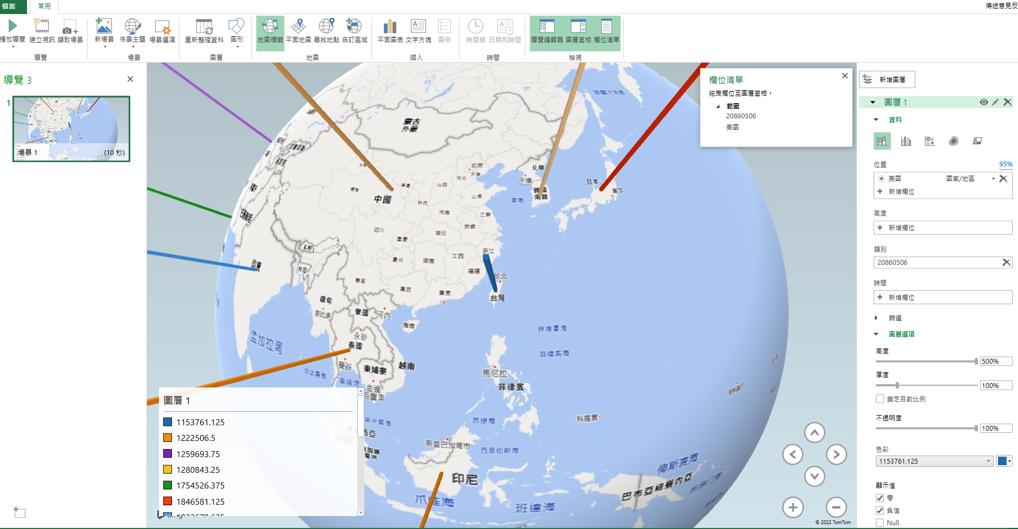Open the 檔案 file tab
This screenshot has width=1018, height=529.
[x=13, y=6]
